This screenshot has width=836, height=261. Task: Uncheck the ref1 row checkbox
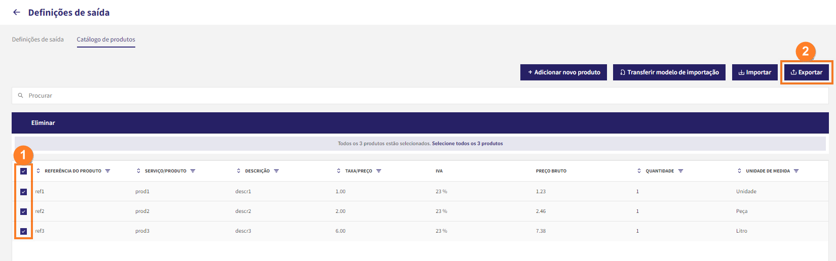pyautogui.click(x=23, y=192)
